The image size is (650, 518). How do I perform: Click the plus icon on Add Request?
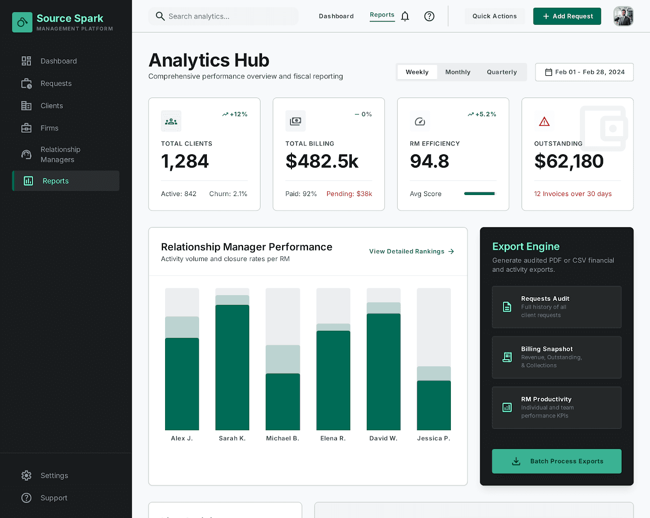point(546,16)
